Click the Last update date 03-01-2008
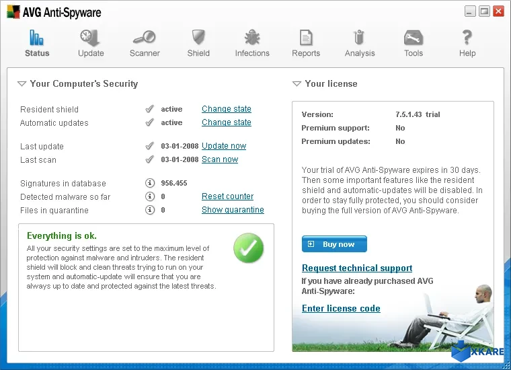The image size is (511, 370). pos(180,146)
